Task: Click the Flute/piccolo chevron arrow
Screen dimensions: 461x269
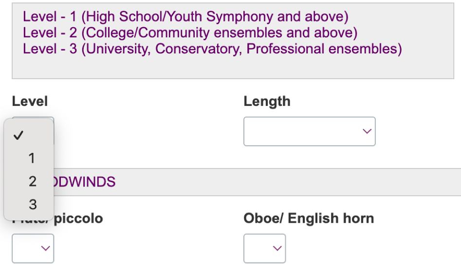Action: (45, 248)
